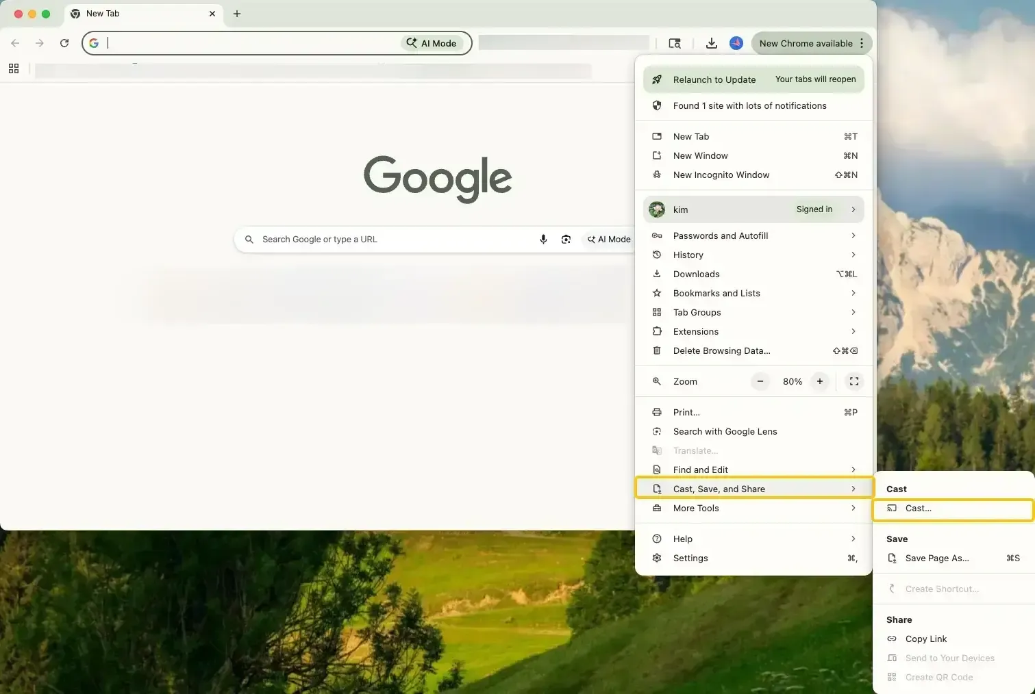Click the back navigation arrow
The height and width of the screenshot is (694, 1035).
click(x=15, y=43)
